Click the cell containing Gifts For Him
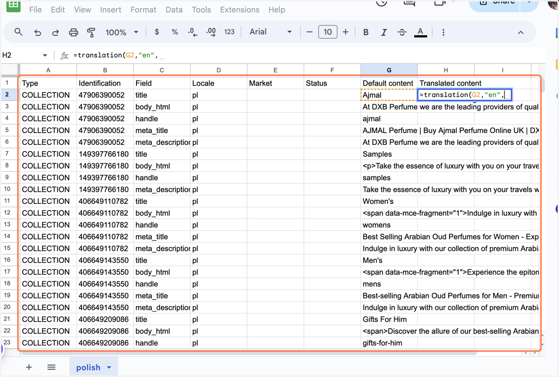Screen dimensions: 559x377 click(389, 319)
